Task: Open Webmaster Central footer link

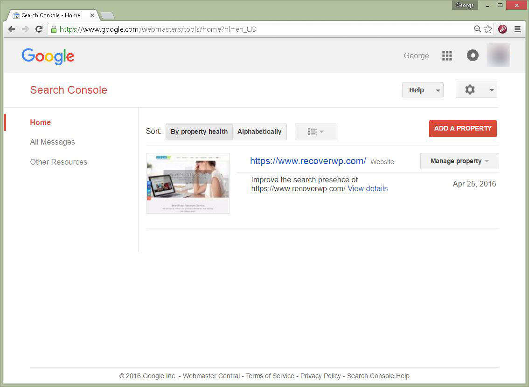Action: pyautogui.click(x=211, y=376)
